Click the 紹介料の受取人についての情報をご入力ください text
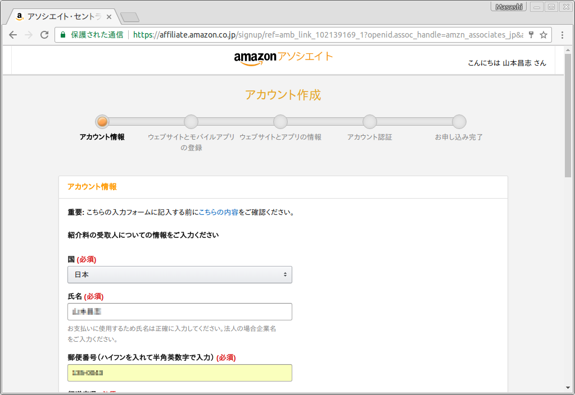The image size is (575, 395). tap(143, 235)
